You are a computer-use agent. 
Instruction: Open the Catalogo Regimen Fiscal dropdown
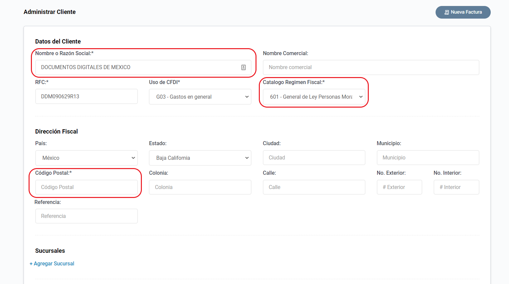314,97
